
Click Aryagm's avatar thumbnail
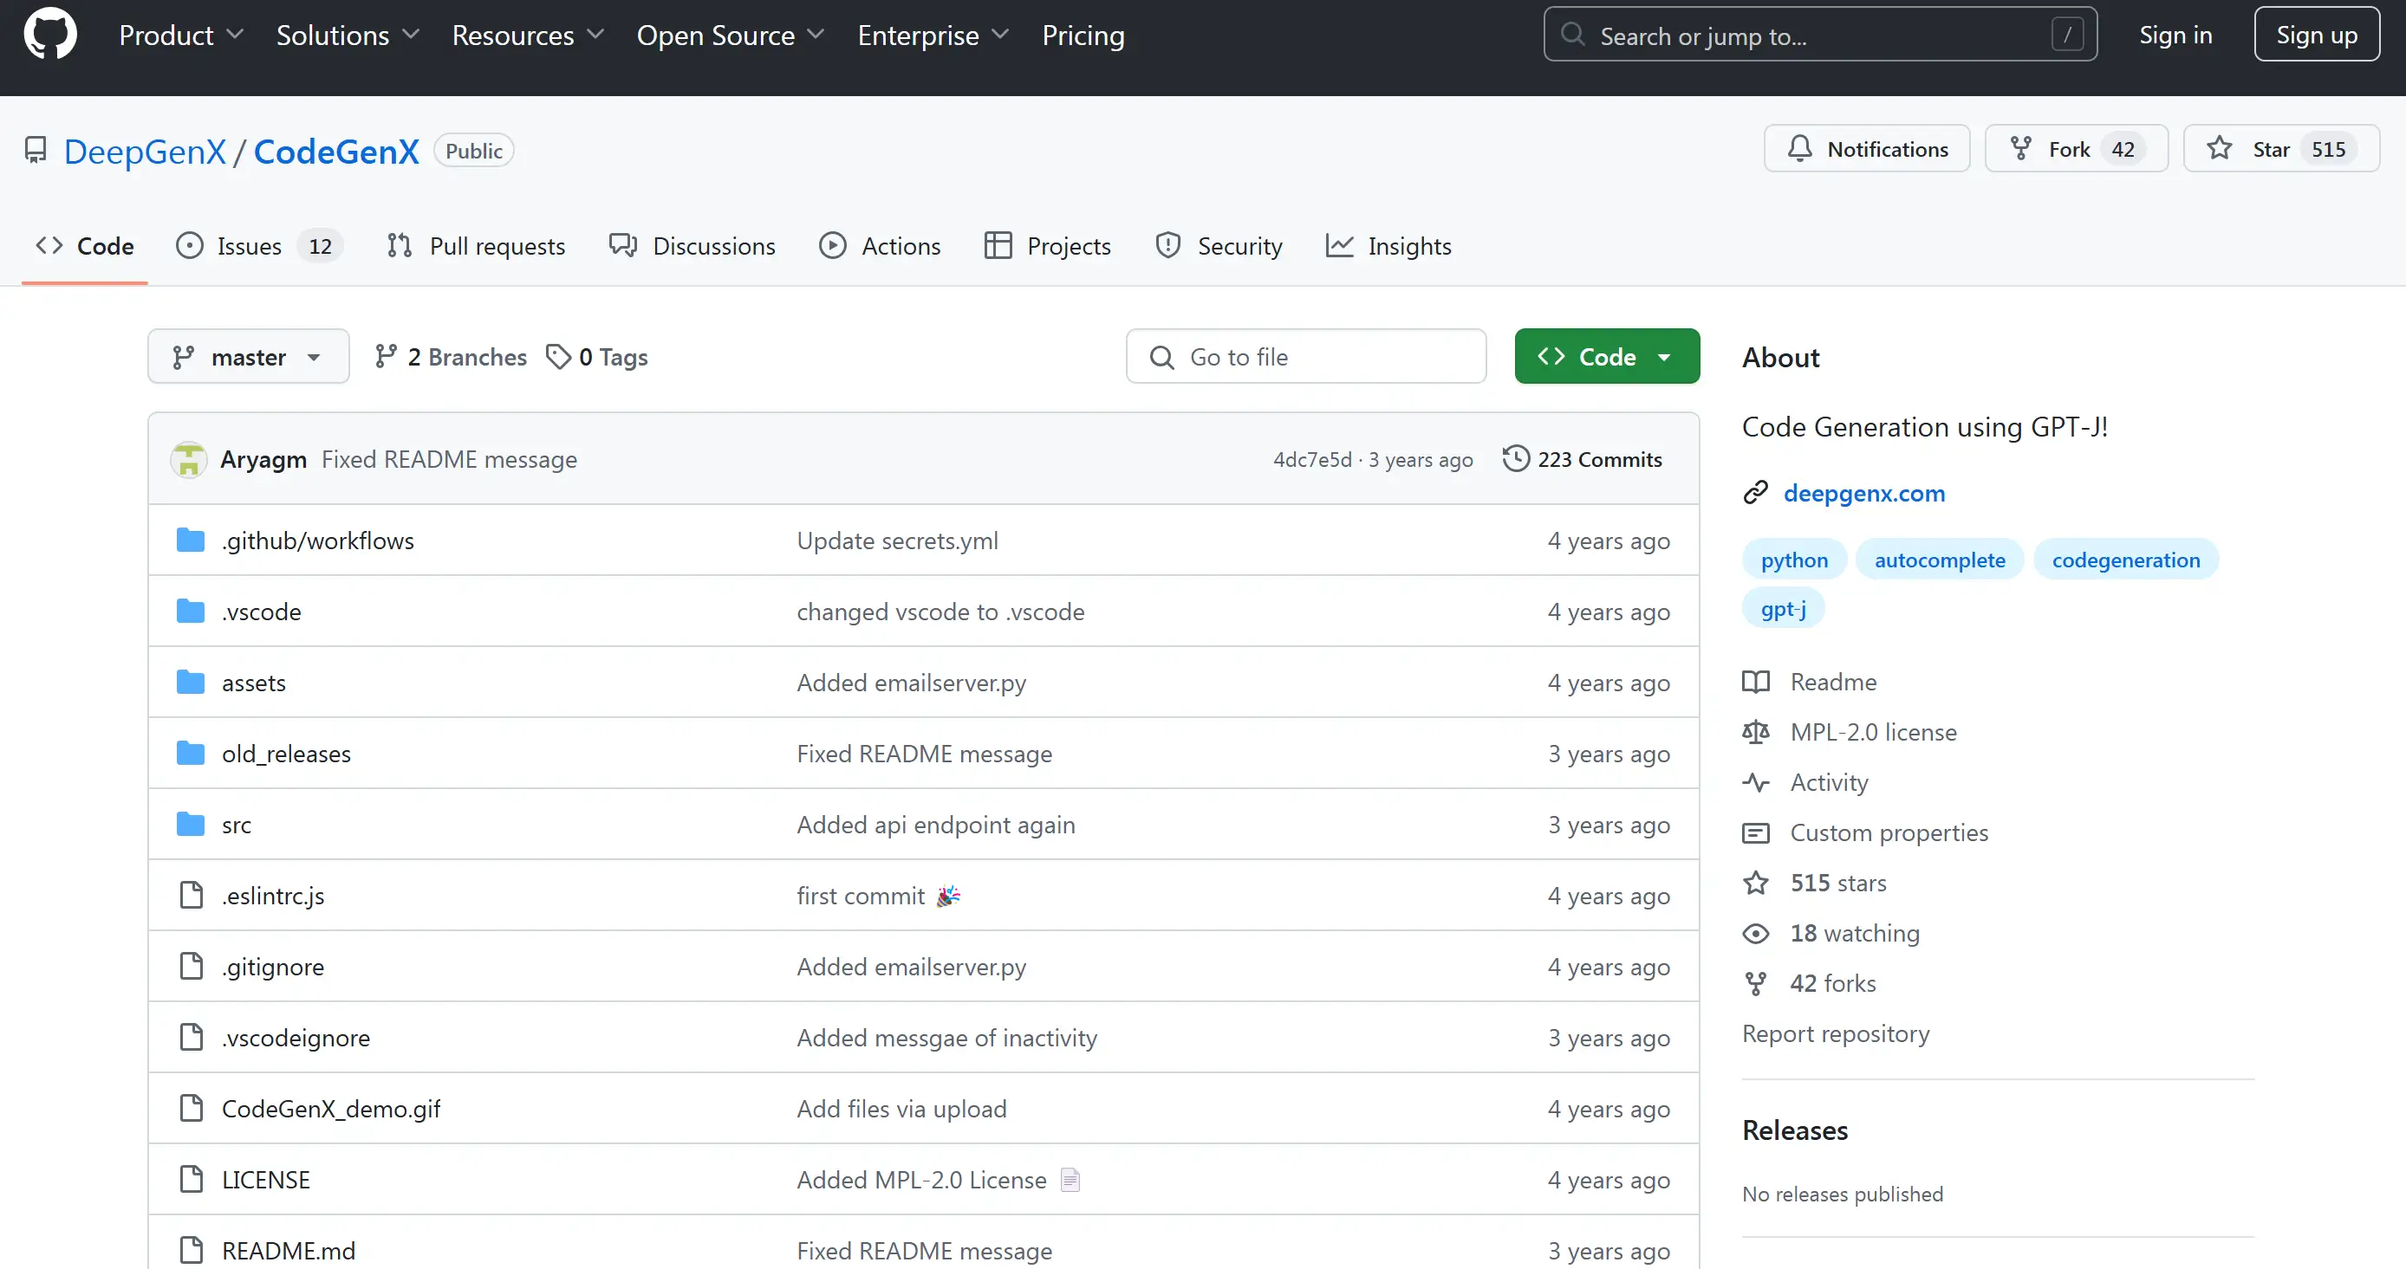point(189,459)
